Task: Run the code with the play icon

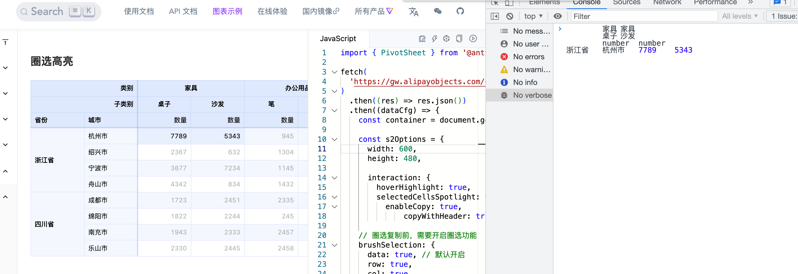Action: 473,39
